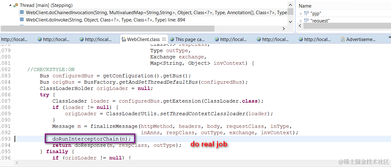Click globe icon on "This page ca..." tab
Viewport: 391px width, 167px height.
(x=172, y=39)
